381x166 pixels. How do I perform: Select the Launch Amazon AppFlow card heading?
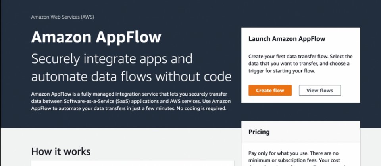287,39
